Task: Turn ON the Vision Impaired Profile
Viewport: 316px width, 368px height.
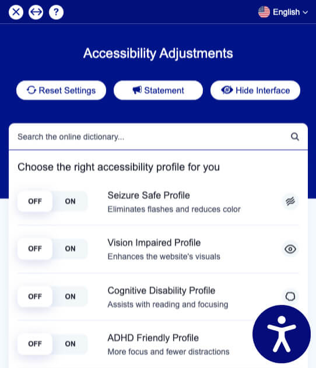Action: [70, 249]
